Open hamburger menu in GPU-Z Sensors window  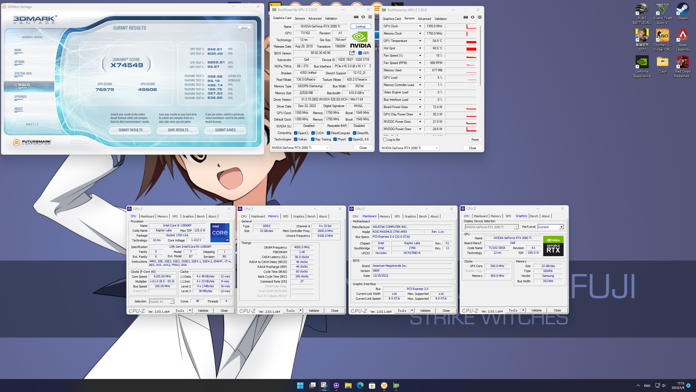tap(480, 17)
